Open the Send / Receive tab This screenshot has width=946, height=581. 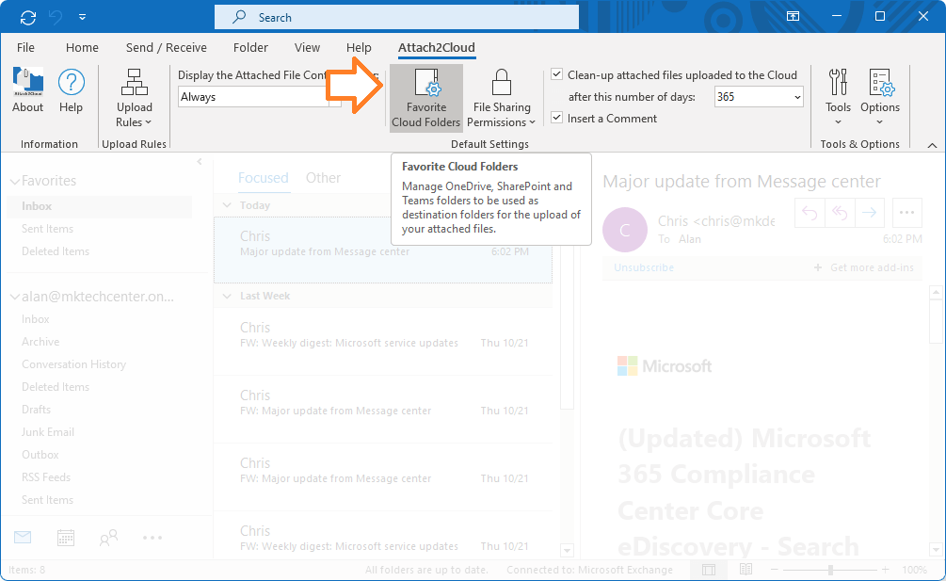(166, 47)
